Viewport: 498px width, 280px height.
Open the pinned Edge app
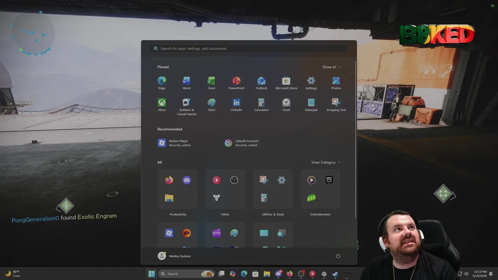[162, 83]
